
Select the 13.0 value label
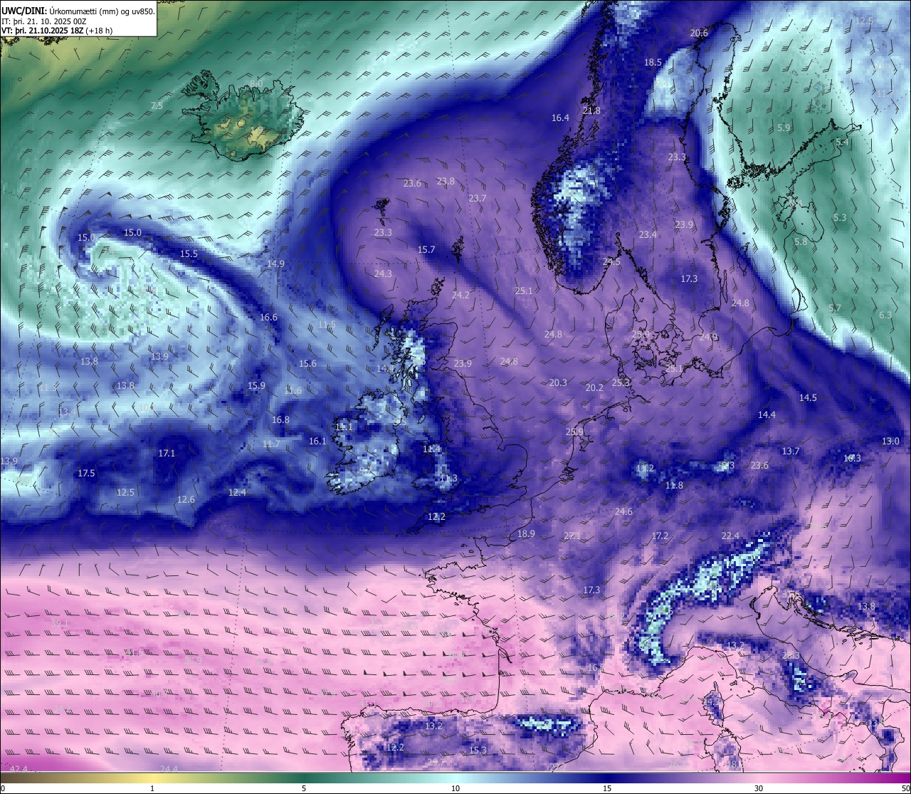(890, 441)
